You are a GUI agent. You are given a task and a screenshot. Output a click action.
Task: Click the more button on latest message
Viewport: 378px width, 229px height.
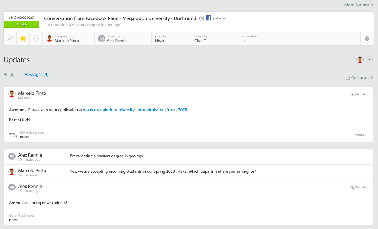click(x=360, y=135)
